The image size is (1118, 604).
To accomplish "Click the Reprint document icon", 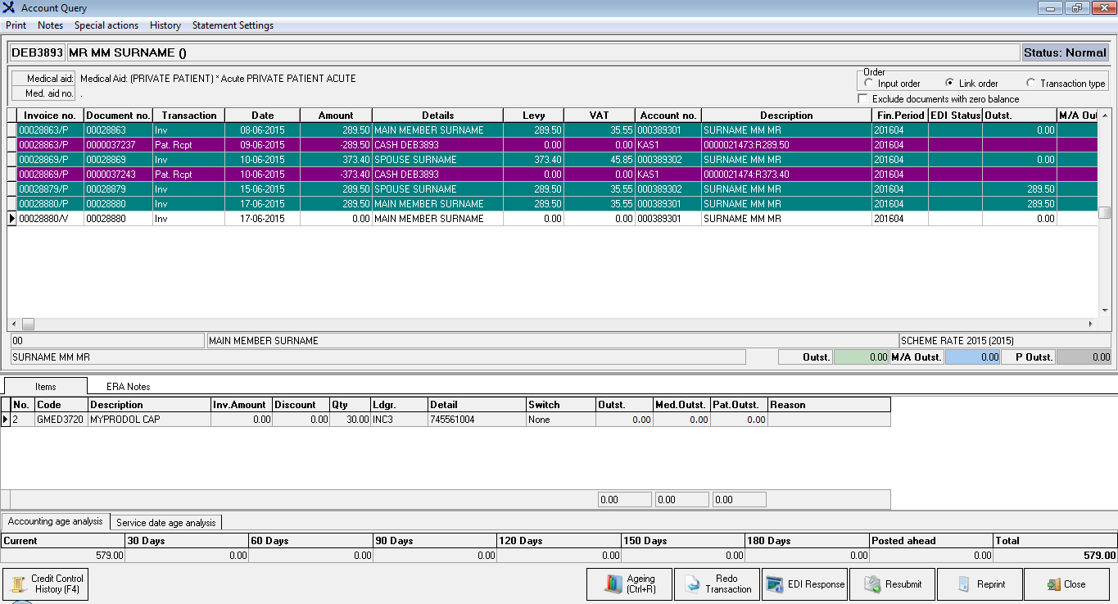I will 964,584.
